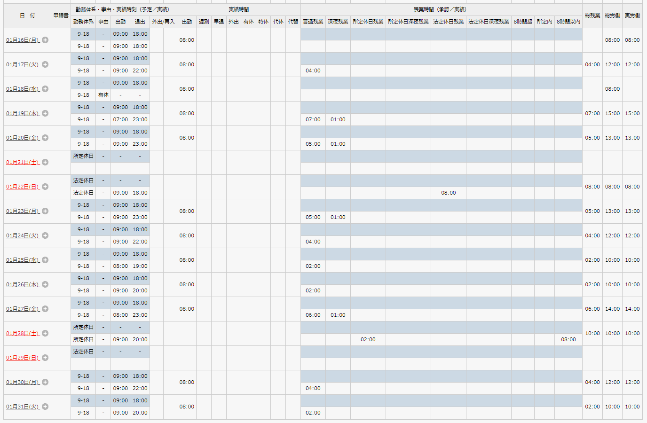Click the add icon for 01月19日(木)

pyautogui.click(x=45, y=113)
